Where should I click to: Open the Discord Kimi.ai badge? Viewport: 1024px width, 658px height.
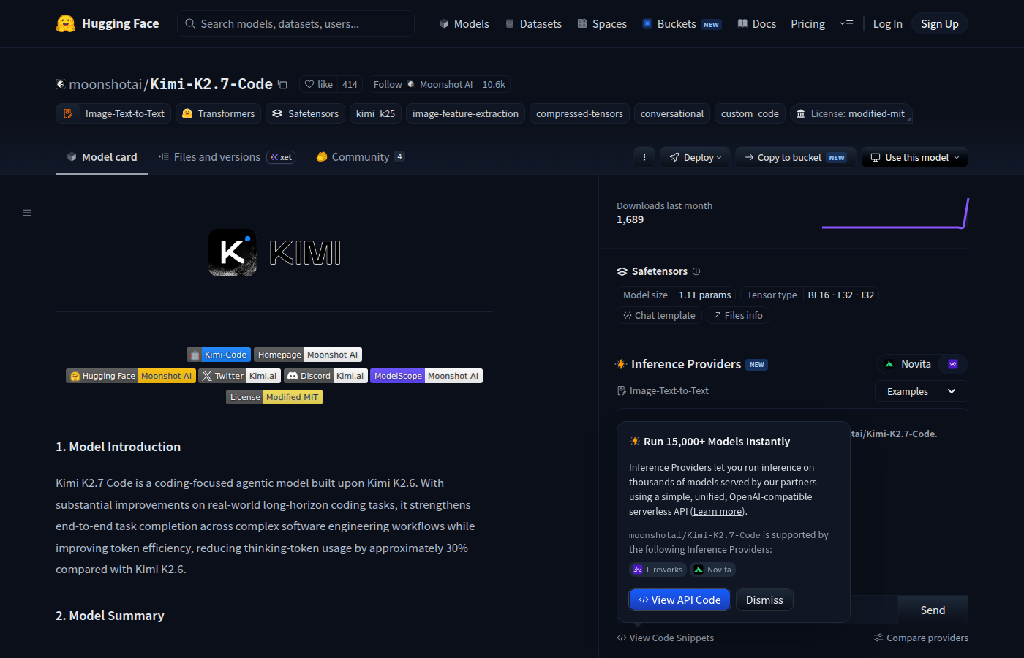tap(325, 376)
